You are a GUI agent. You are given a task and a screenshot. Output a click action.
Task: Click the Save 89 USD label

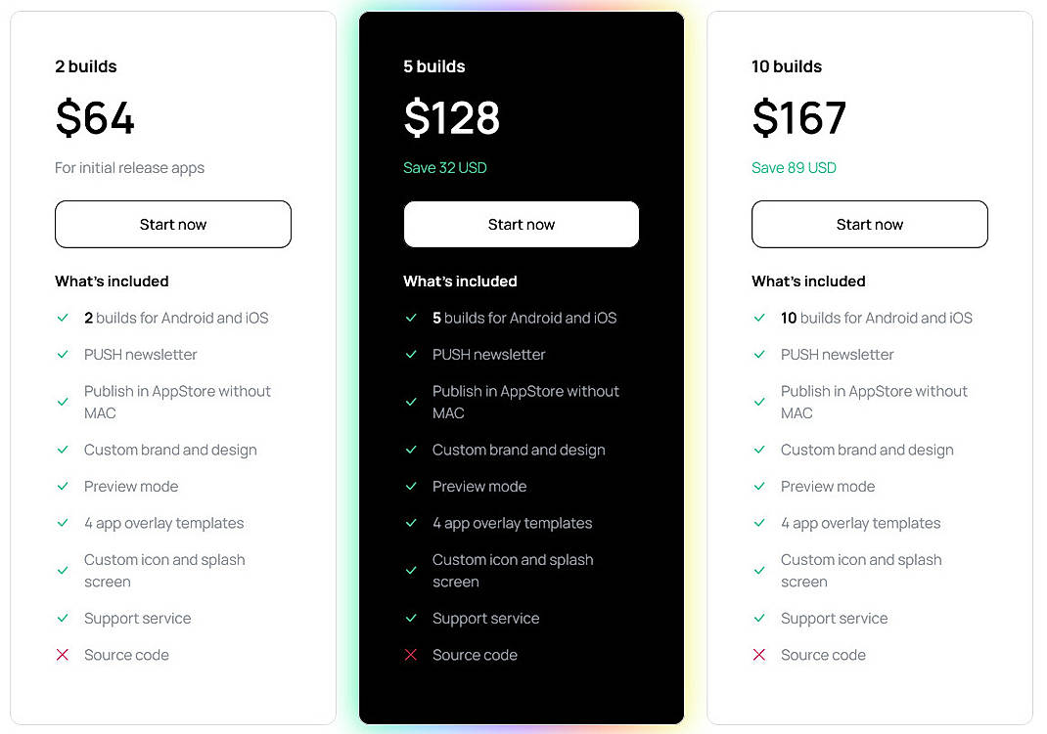[x=794, y=167]
